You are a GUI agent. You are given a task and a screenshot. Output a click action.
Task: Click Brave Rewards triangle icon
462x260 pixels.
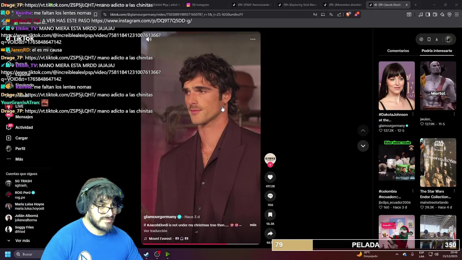[x=357, y=14]
